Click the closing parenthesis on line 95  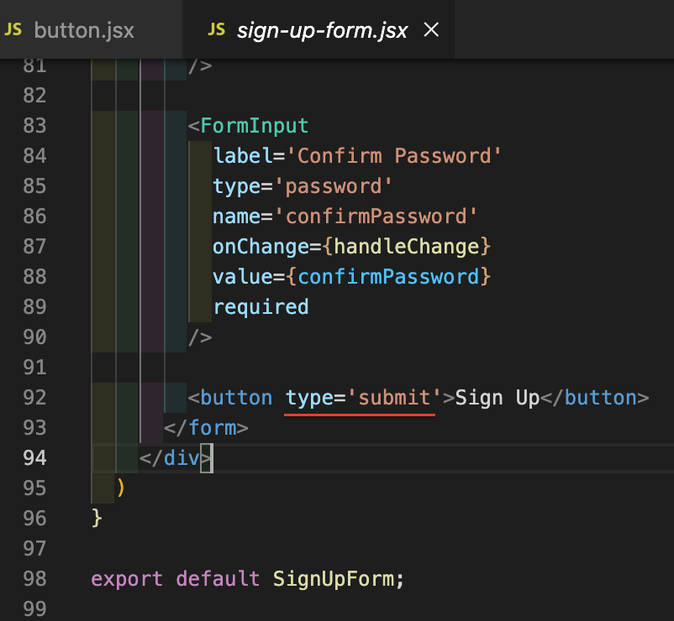(121, 488)
